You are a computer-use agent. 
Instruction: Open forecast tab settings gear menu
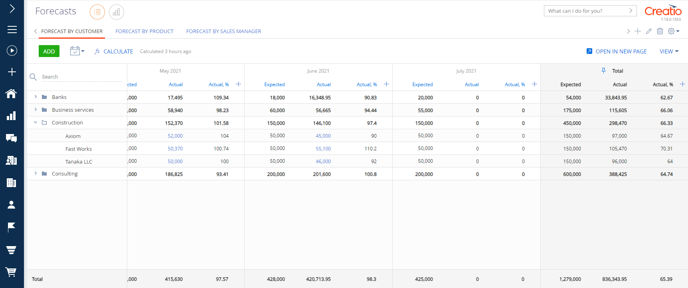pyautogui.click(x=674, y=31)
